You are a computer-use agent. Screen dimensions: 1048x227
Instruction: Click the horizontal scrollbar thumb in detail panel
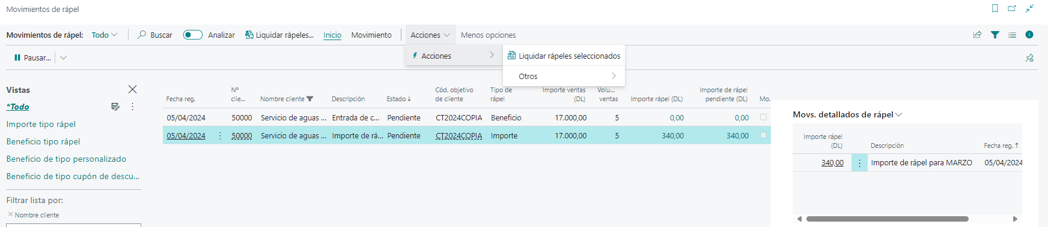coord(887,219)
